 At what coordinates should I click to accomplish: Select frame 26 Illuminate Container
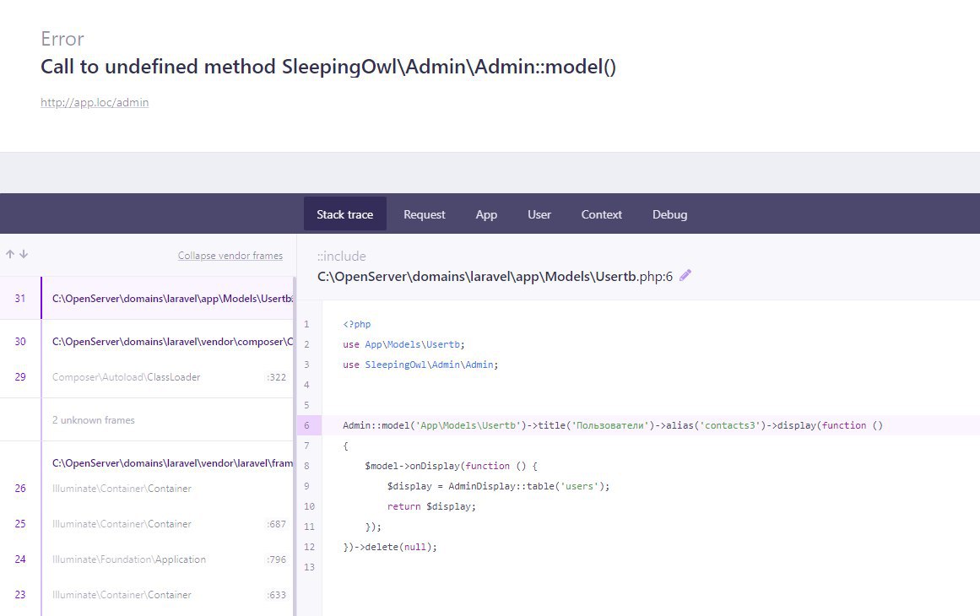coord(147,489)
